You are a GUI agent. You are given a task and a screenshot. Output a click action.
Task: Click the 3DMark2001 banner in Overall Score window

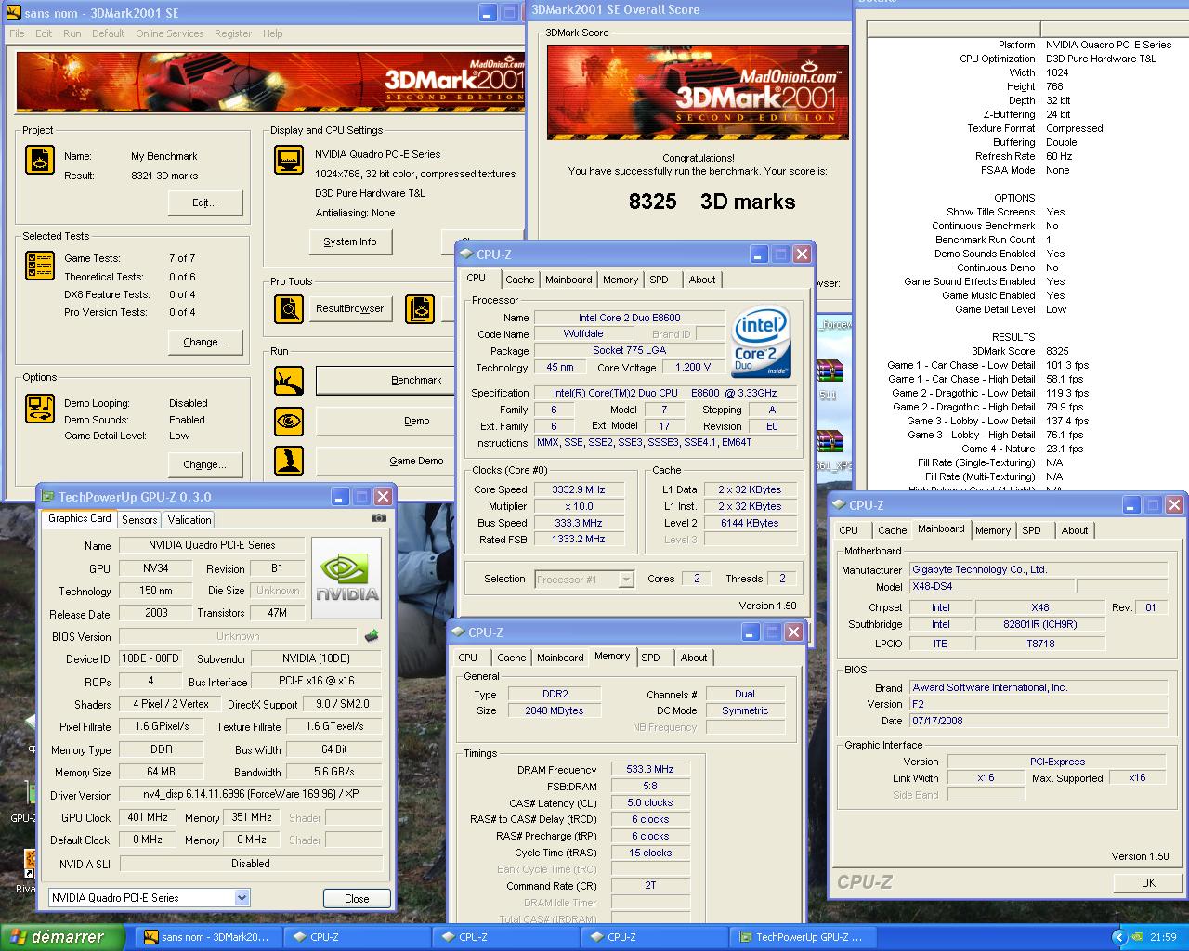tap(698, 91)
